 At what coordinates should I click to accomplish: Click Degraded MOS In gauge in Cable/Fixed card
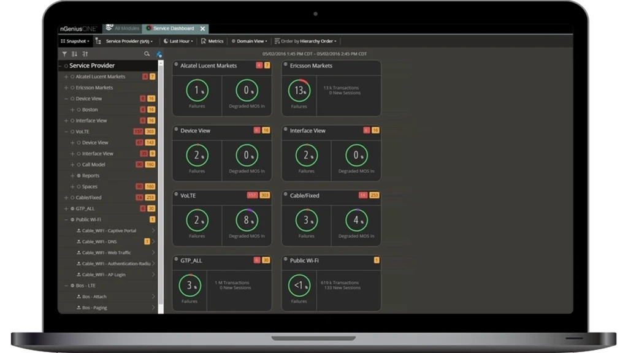356,220
